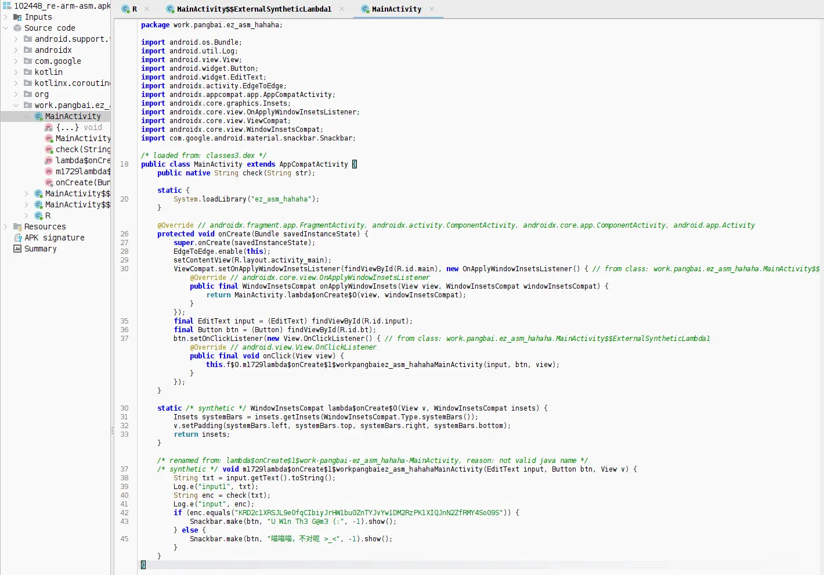Click the splitter handle between tree and editor
Viewport: 824px width, 575px height.
112,431
